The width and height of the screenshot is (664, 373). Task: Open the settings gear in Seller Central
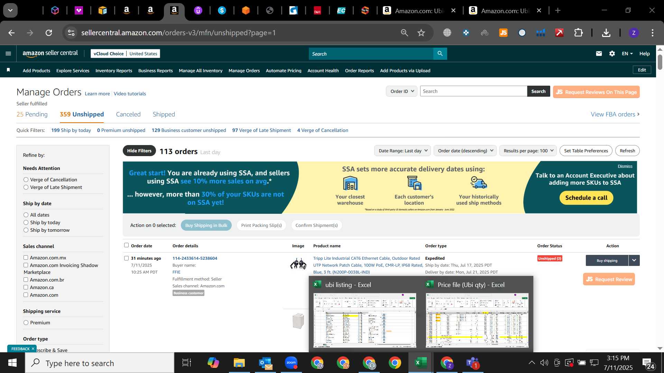(x=612, y=54)
